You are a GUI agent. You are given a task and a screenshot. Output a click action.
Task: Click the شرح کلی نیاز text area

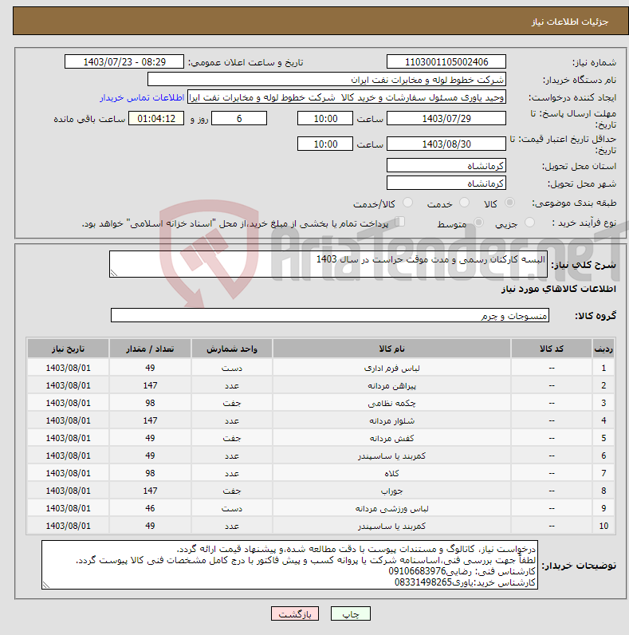328,264
